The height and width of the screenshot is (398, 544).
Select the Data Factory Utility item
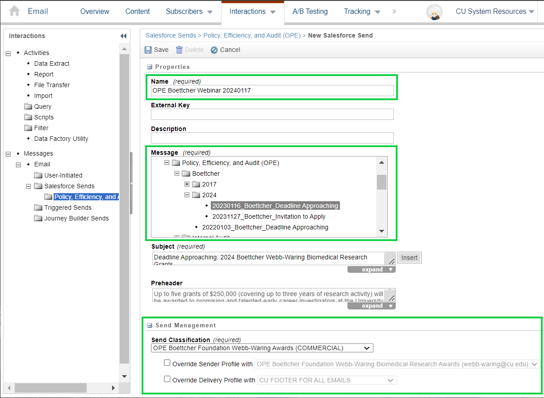tap(61, 139)
